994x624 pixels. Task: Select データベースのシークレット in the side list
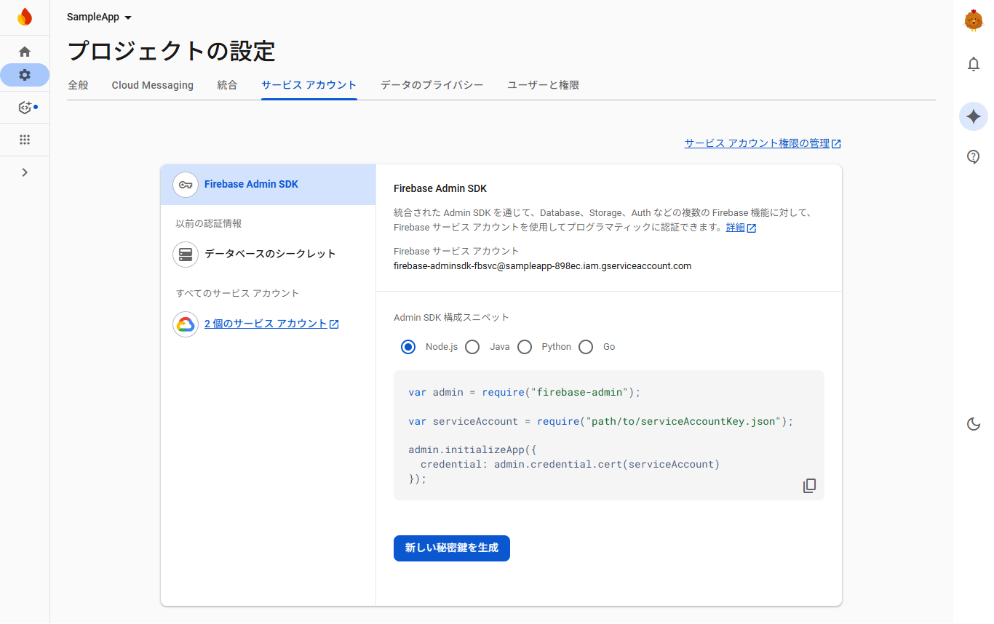(269, 254)
